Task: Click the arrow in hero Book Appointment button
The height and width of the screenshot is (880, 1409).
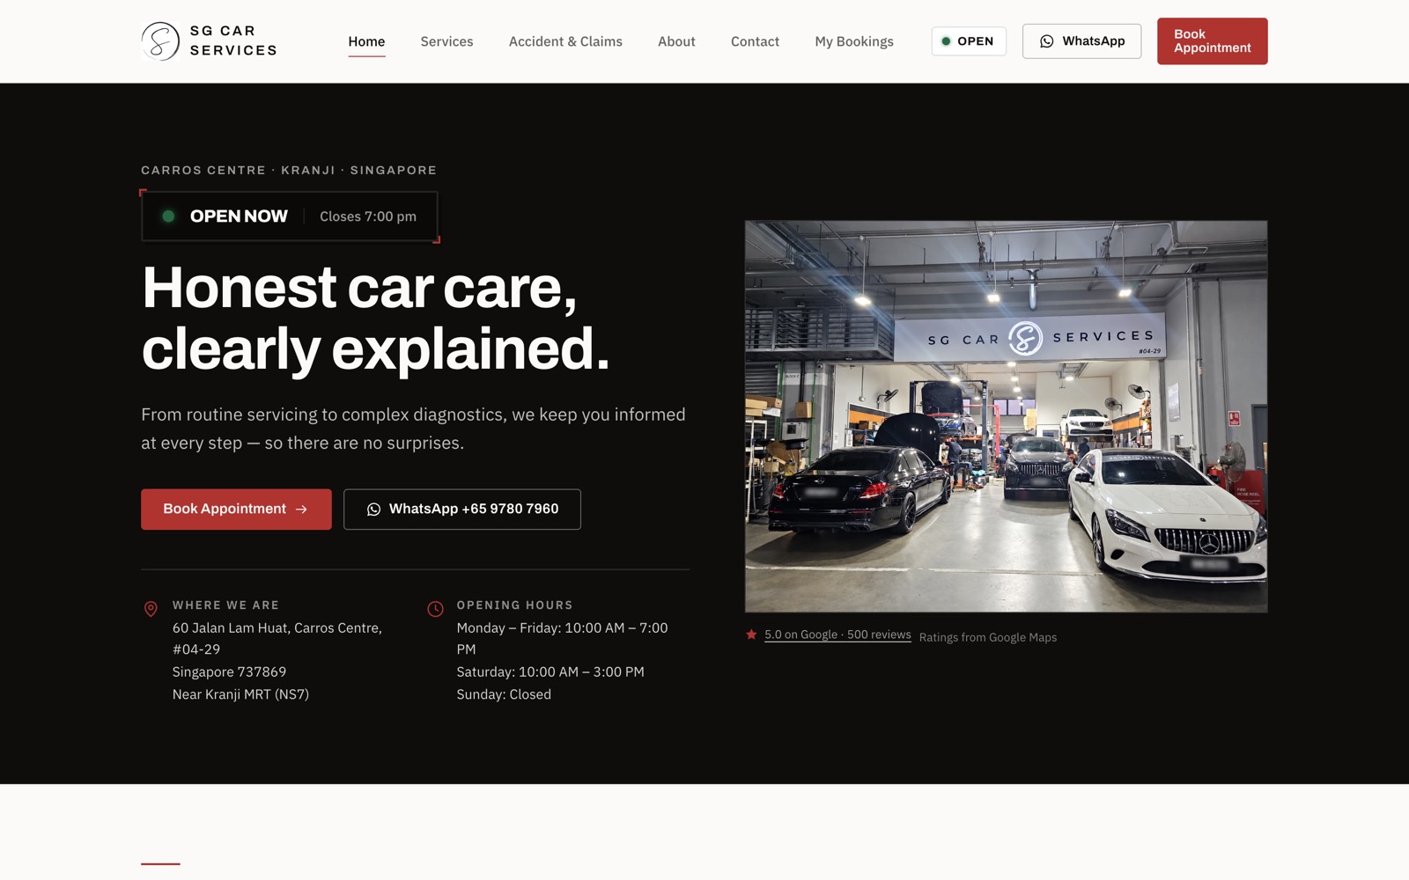Action: point(301,510)
